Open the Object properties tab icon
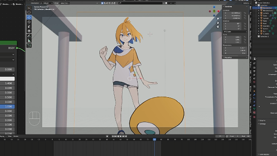The width and height of the screenshot is (277, 156). (254, 91)
